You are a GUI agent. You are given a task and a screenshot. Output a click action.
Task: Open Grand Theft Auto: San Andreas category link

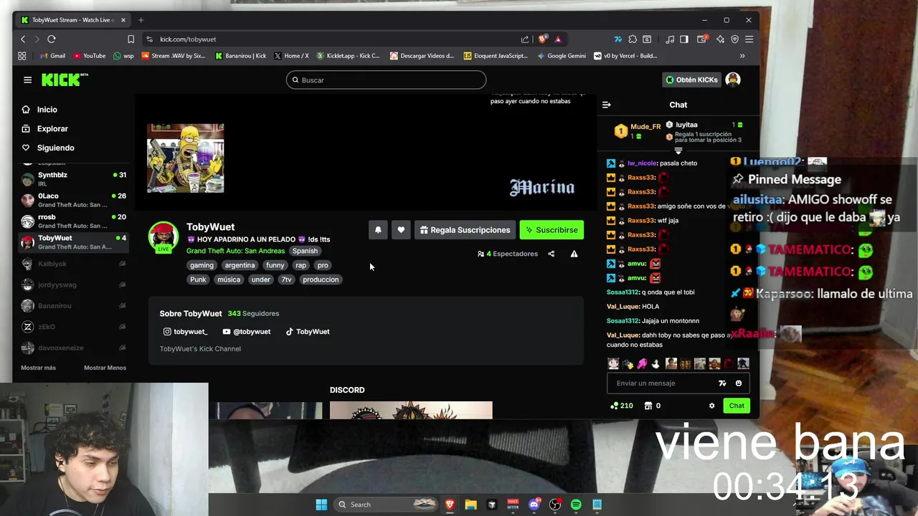(x=235, y=251)
